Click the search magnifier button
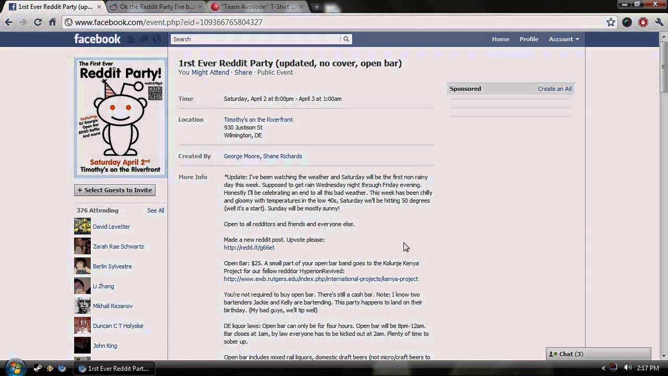 346,39
